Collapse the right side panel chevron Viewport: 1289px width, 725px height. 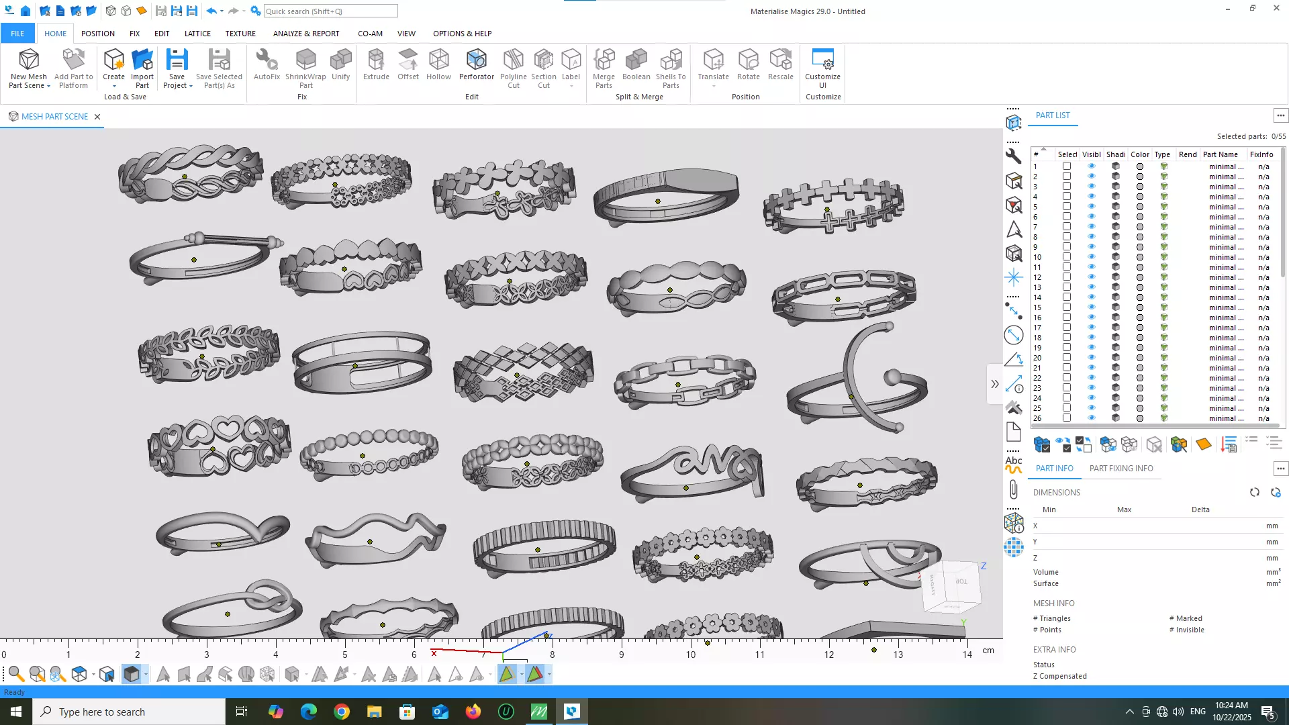tap(994, 384)
